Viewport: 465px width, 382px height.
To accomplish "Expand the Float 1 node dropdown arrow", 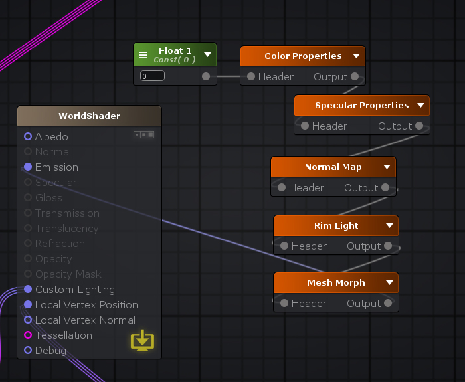I will tap(207, 54).
